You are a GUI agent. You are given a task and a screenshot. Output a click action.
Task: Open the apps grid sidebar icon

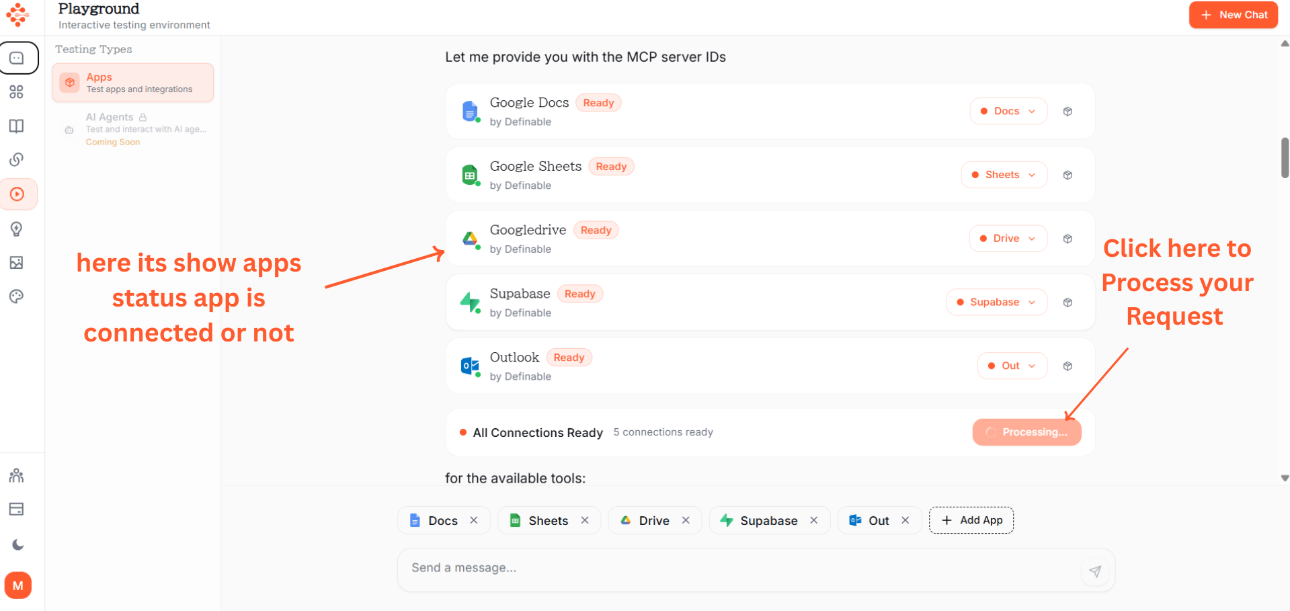coord(17,92)
